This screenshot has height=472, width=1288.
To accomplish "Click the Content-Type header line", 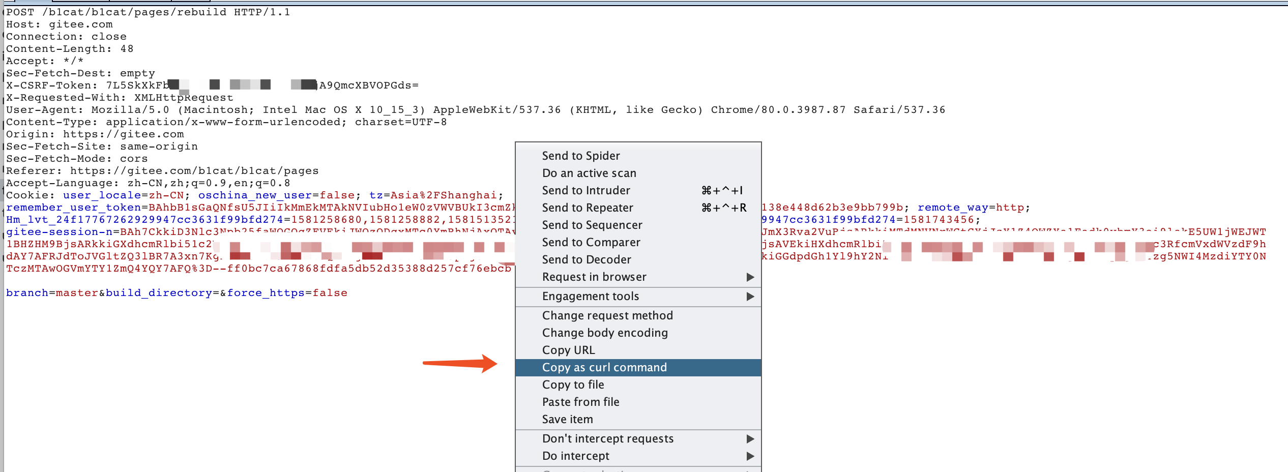I will (x=226, y=122).
